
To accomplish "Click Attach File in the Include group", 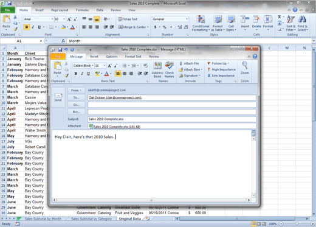I will pos(189,63).
